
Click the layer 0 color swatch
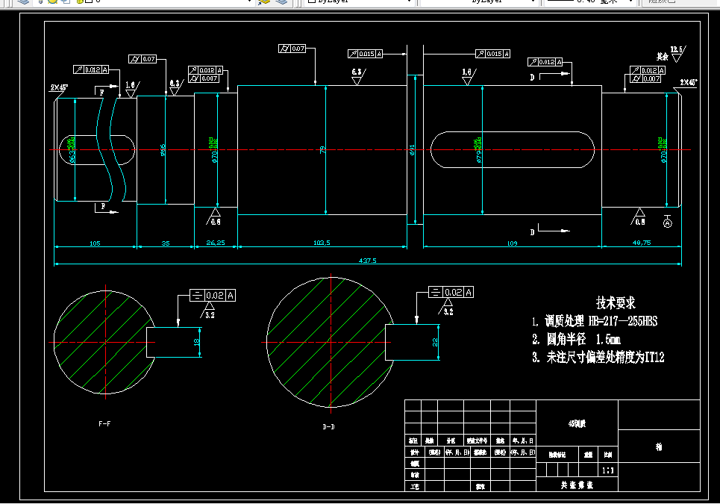click(x=89, y=1)
